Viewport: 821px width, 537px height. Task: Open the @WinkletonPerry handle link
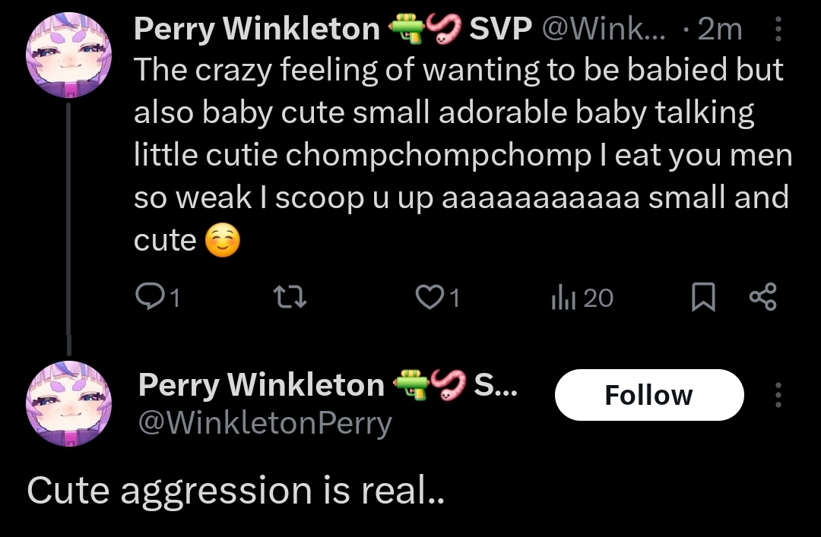tap(265, 423)
